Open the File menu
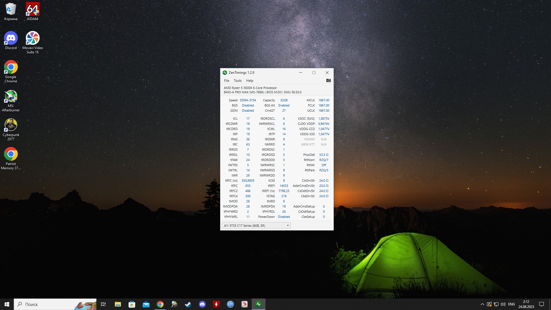The width and height of the screenshot is (551, 310). pos(226,81)
